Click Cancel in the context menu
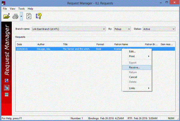180x121 pixels. pos(133,77)
